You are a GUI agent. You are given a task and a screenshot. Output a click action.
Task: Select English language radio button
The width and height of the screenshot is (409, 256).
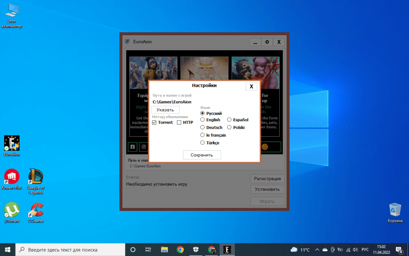click(202, 120)
